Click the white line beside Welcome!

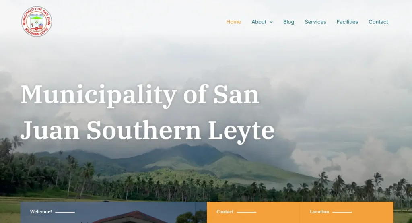[x=65, y=212]
